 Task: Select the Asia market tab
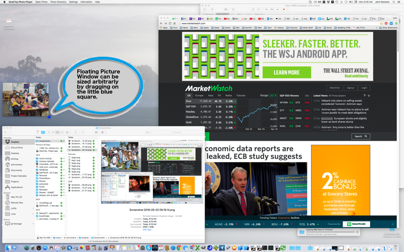[211, 95]
